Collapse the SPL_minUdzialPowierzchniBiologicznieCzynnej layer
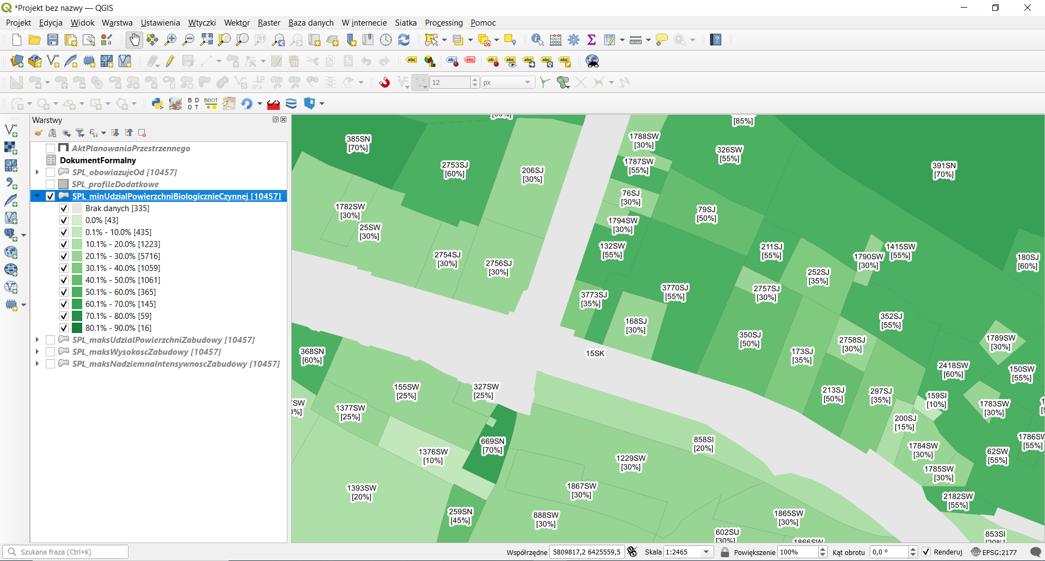Viewport: 1045px width, 561px height. [x=37, y=196]
